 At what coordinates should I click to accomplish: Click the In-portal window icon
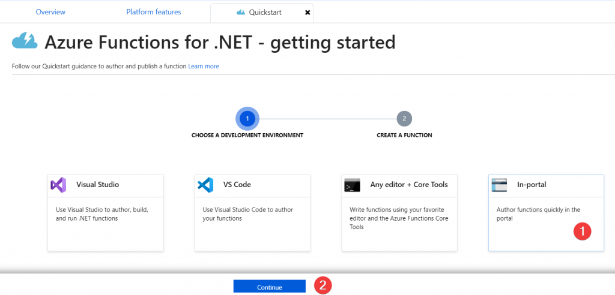point(499,185)
